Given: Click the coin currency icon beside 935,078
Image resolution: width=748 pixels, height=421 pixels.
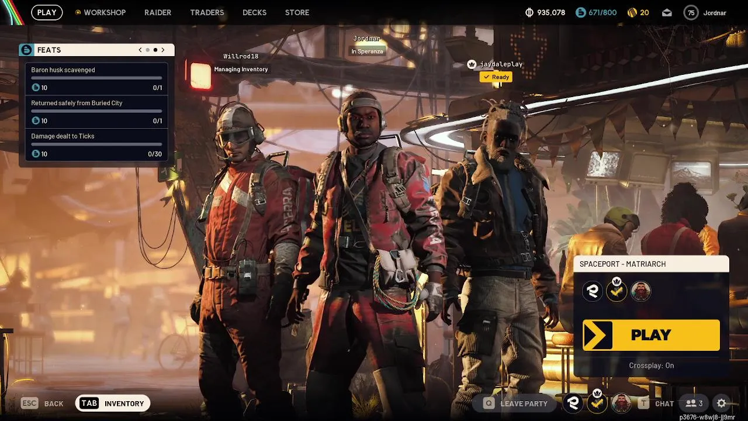Looking at the screenshot, I should tap(530, 12).
